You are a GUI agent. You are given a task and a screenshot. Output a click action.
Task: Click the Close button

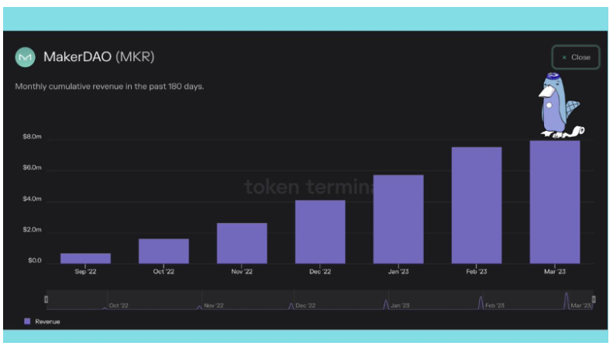tap(576, 57)
